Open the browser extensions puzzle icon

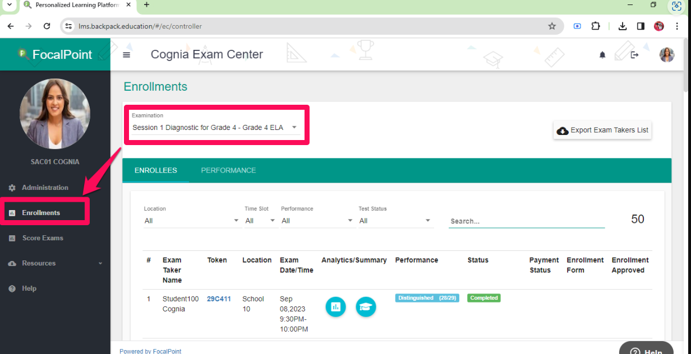[596, 26]
